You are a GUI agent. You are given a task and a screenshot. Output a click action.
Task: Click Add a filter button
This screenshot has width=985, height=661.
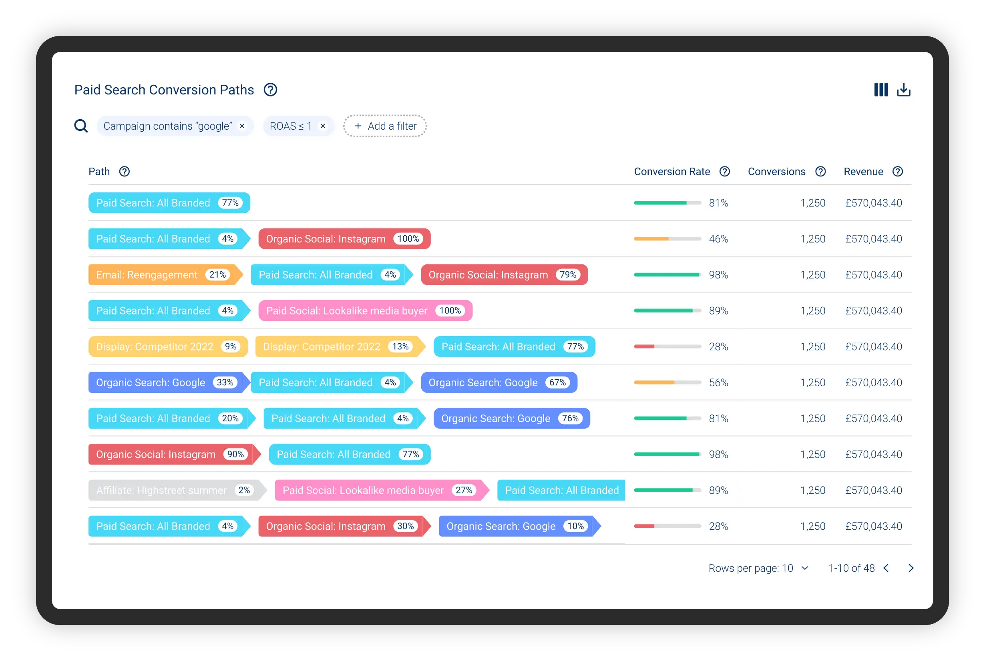(385, 126)
